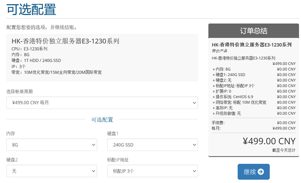Click the 硬盘2: 无 summary row

click(254, 80)
